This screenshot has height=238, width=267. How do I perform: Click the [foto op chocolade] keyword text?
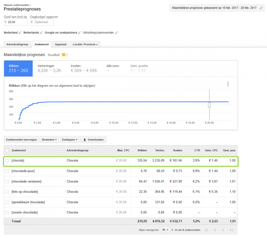click(25, 192)
